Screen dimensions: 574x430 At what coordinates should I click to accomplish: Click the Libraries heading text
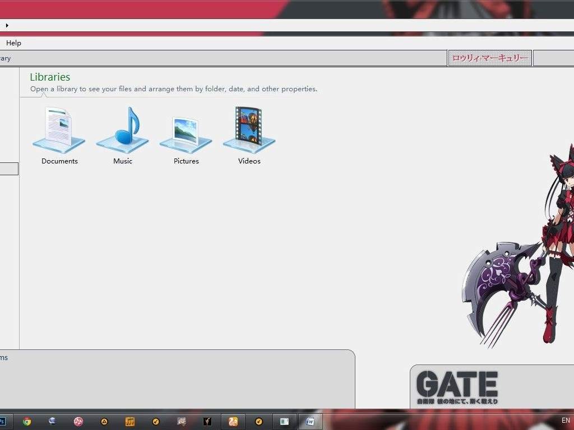(x=50, y=77)
